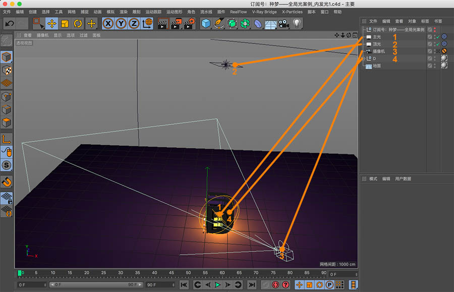Add a Camera using the toolbar icon

coord(282,22)
